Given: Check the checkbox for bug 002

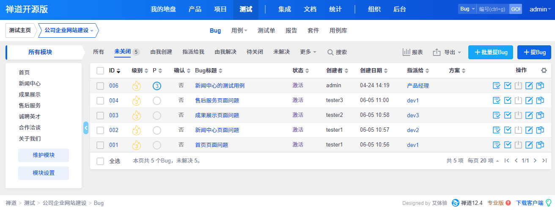Looking at the screenshot, I should [100, 130].
